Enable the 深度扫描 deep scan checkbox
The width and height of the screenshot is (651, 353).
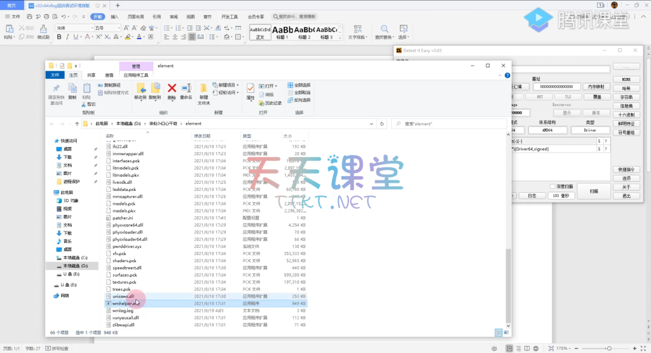[x=553, y=186]
